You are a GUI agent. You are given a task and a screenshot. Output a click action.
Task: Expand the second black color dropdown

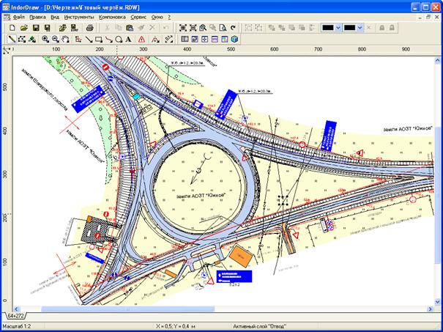pyautogui.click(x=361, y=27)
